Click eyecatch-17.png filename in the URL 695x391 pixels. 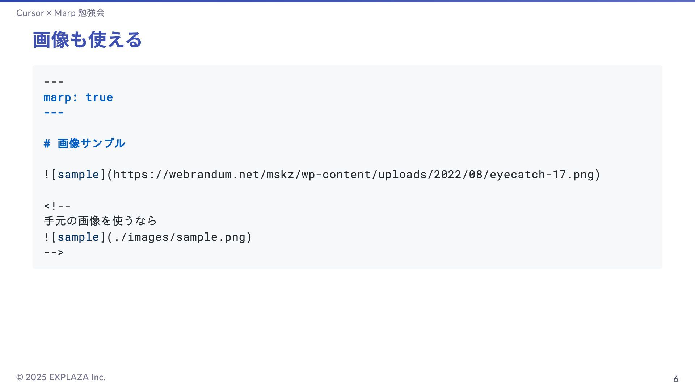[x=542, y=175]
